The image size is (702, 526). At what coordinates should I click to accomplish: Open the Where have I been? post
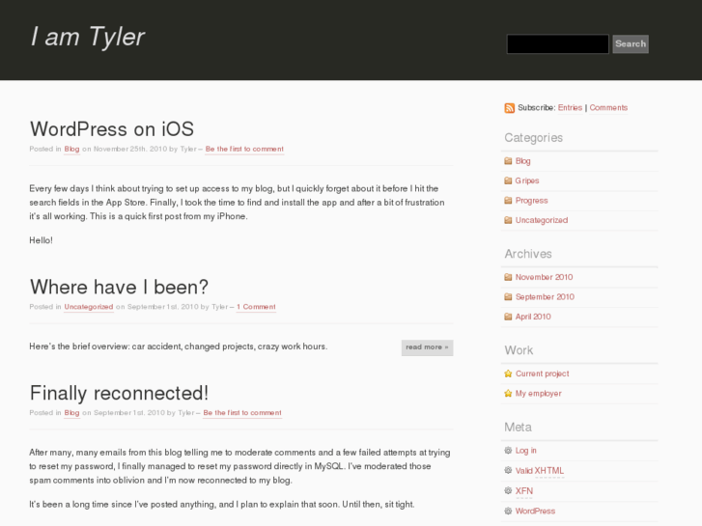(119, 287)
